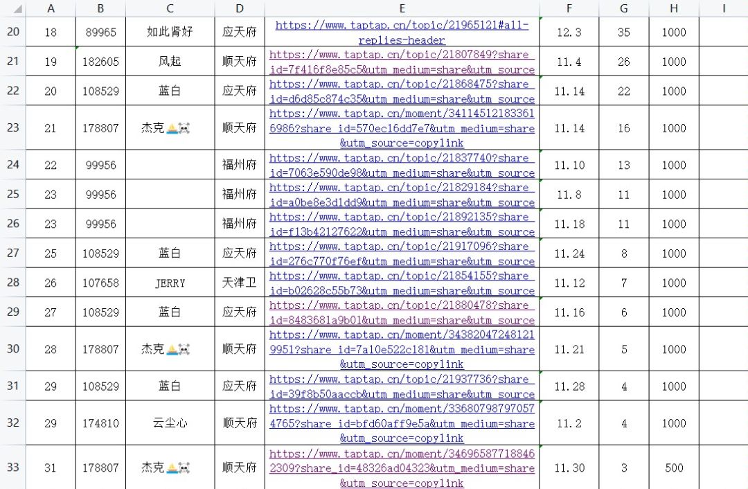Select the date cell 11.8
This screenshot has height=489, width=748.
tap(569, 194)
